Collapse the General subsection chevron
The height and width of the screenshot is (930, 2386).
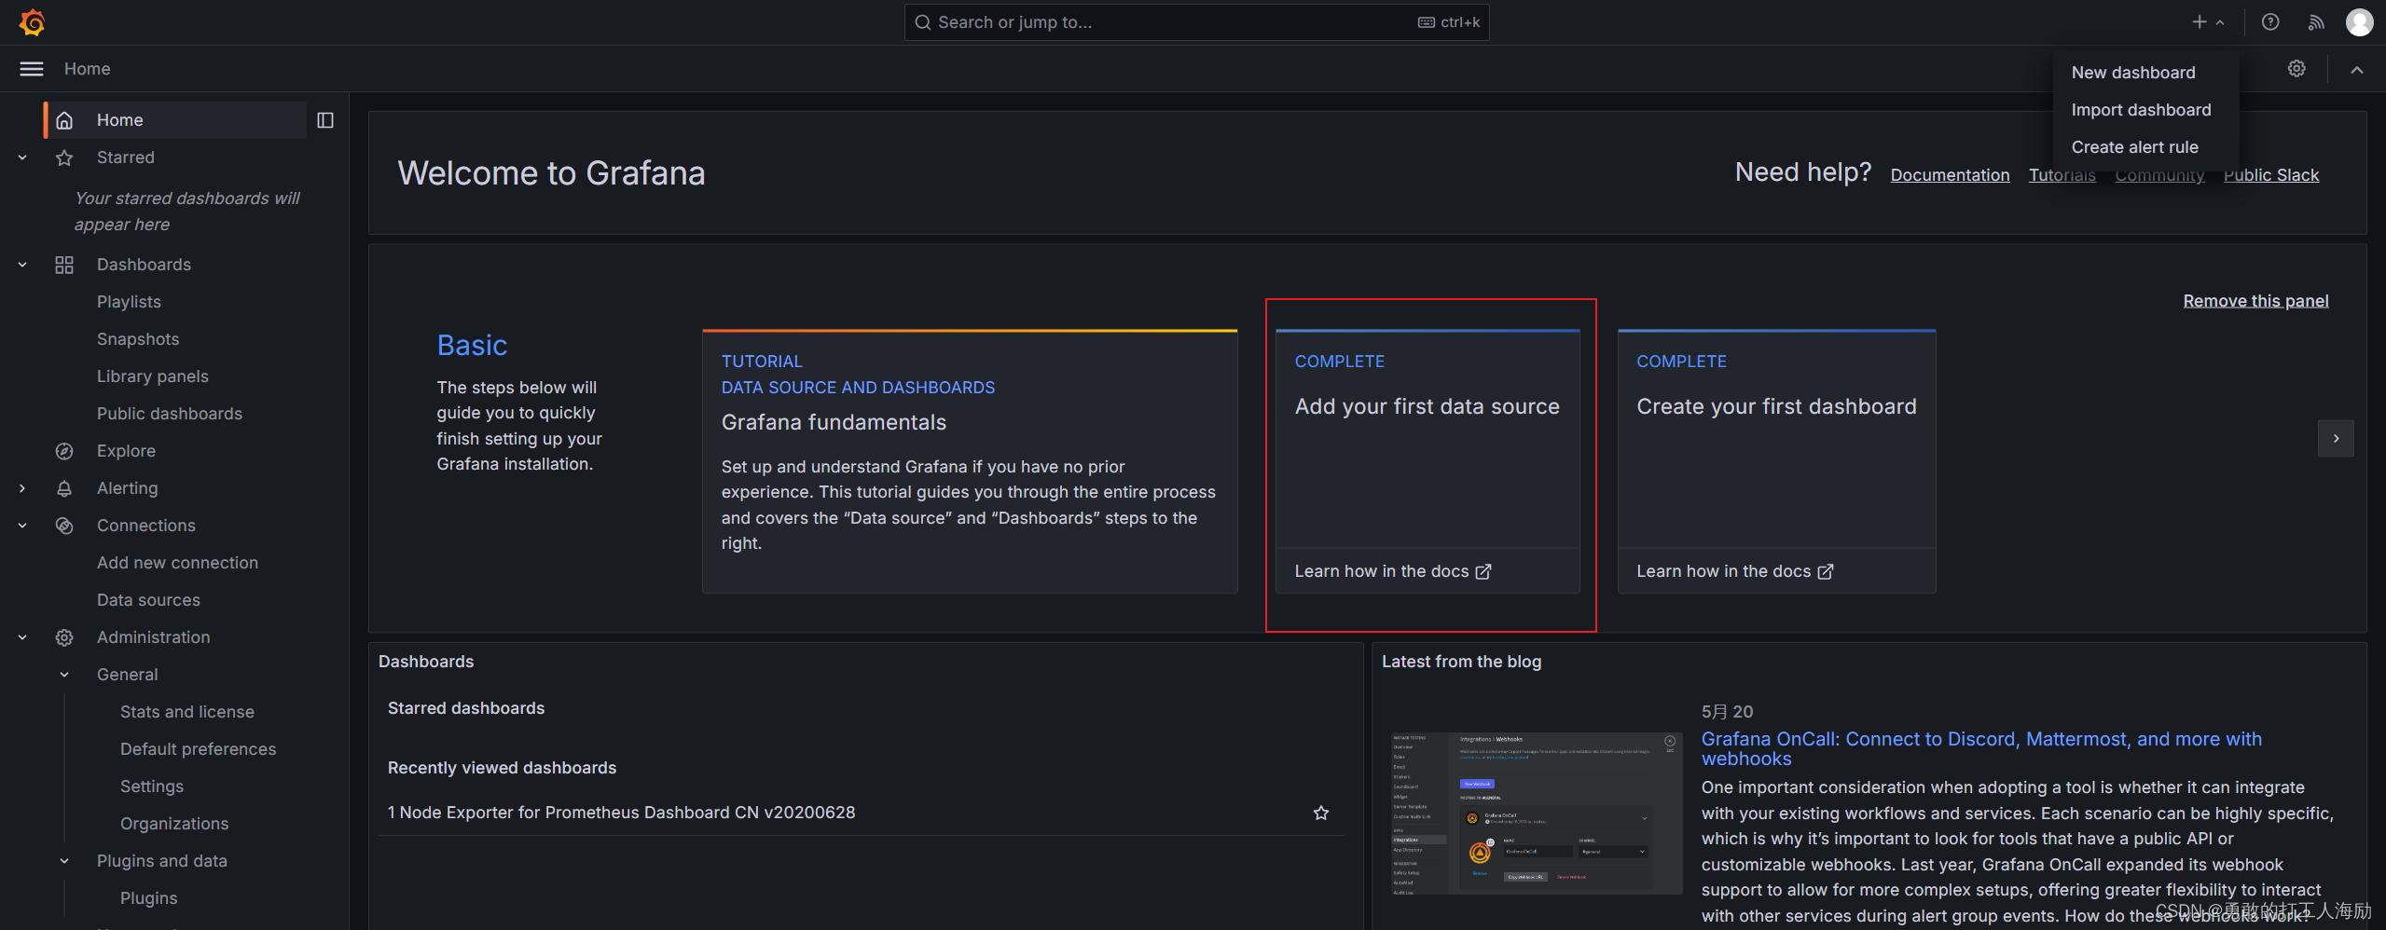click(64, 675)
